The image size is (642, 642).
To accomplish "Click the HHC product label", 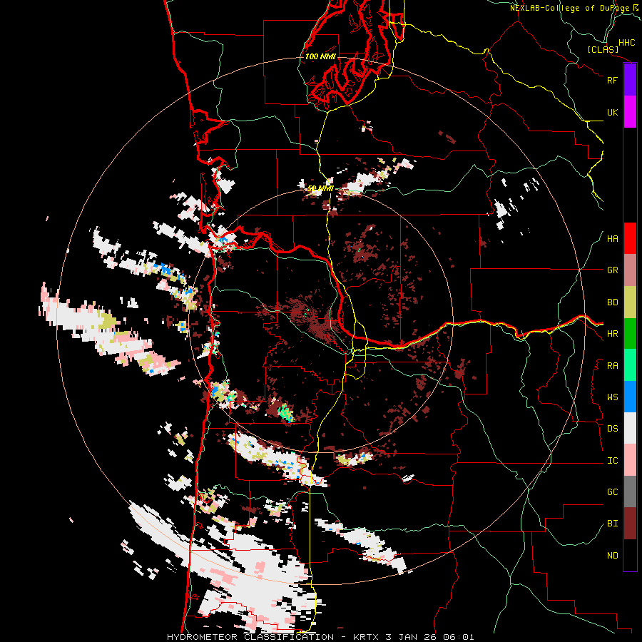I will [x=627, y=43].
